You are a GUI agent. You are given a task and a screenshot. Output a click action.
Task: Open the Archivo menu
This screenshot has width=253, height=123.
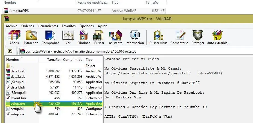(x=11, y=26)
